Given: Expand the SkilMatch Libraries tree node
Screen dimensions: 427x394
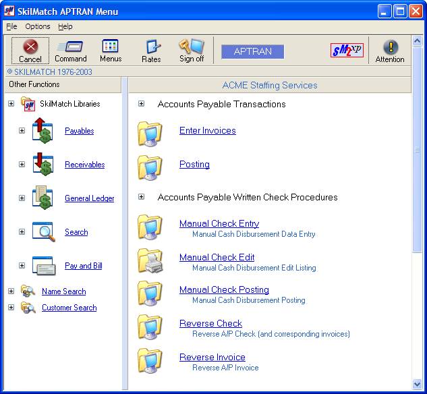Looking at the screenshot, I should coord(11,104).
